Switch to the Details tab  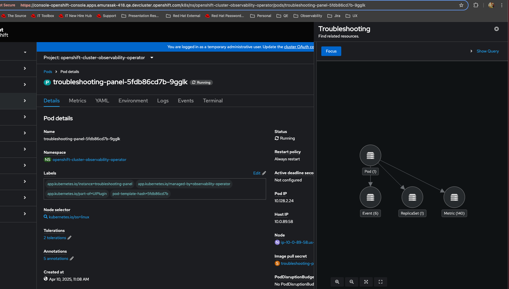point(51,101)
